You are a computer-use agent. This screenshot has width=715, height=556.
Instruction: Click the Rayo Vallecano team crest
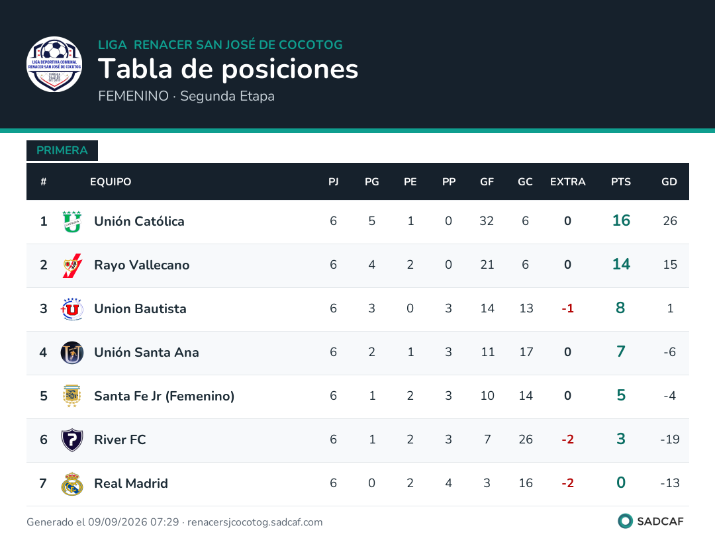tap(72, 265)
